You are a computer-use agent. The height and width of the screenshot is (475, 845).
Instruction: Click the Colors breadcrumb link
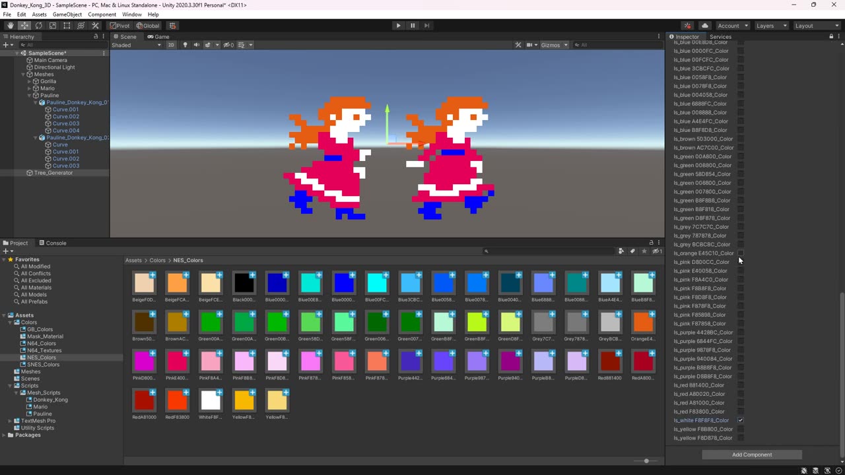(157, 261)
